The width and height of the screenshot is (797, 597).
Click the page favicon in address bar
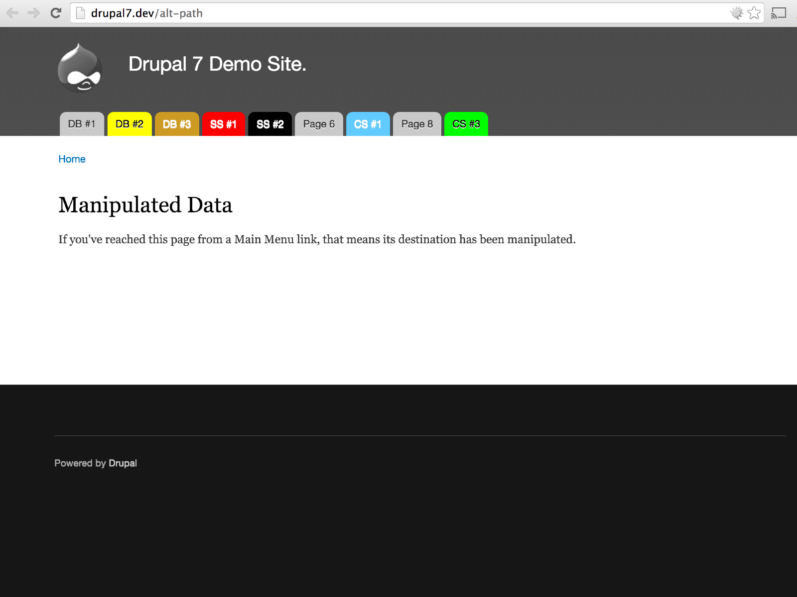point(80,13)
